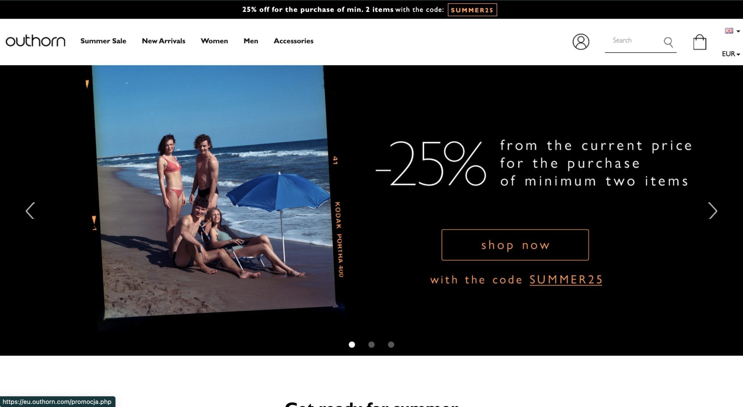Click the shop now button

[x=515, y=245]
